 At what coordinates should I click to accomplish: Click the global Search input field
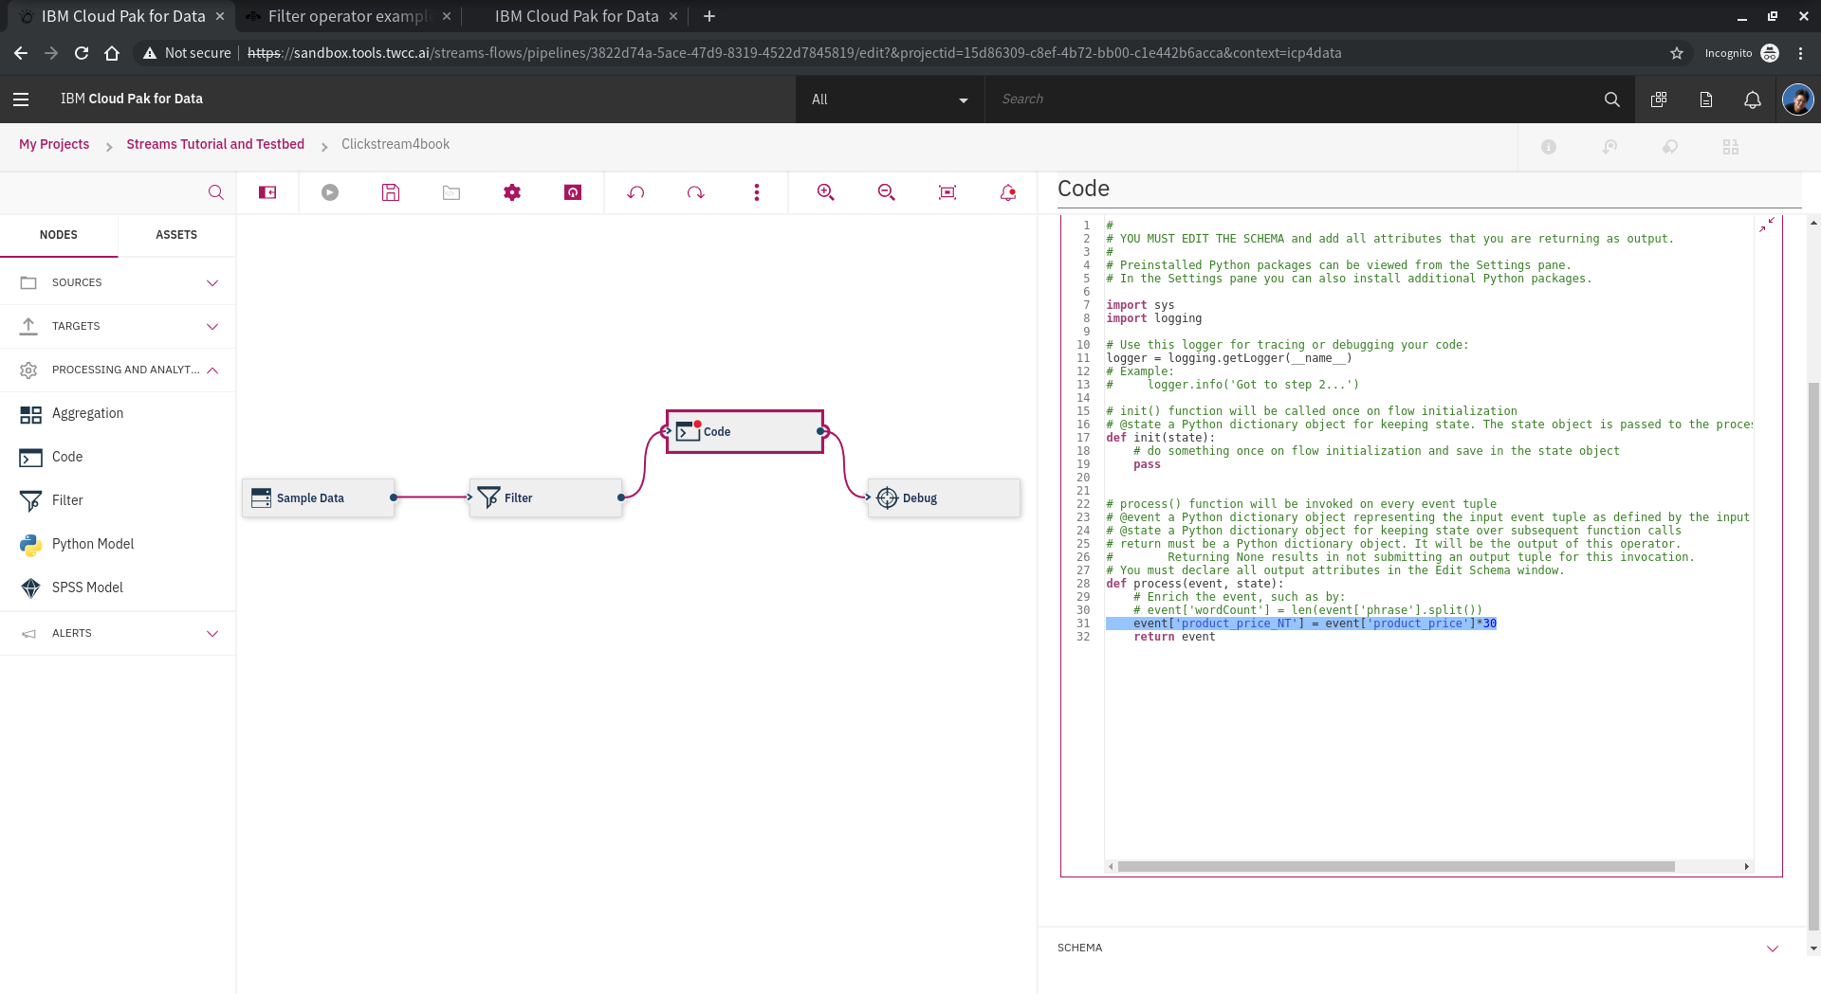(1290, 99)
